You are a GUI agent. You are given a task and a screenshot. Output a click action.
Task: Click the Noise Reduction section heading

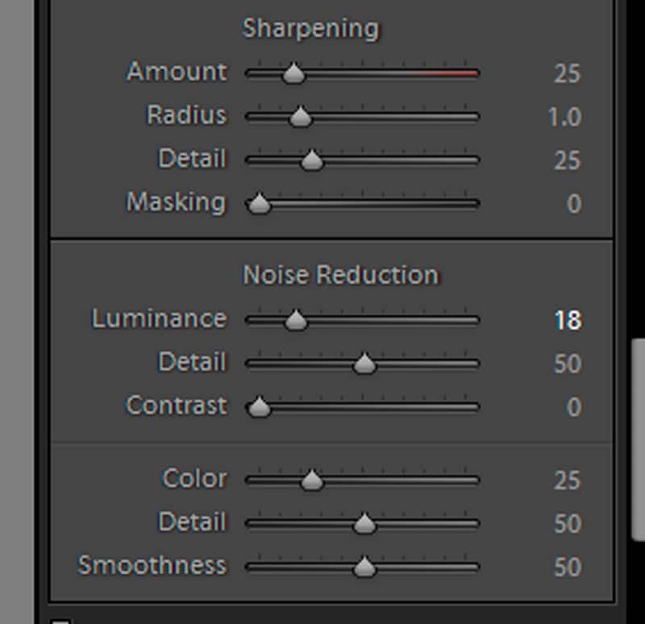click(x=340, y=275)
